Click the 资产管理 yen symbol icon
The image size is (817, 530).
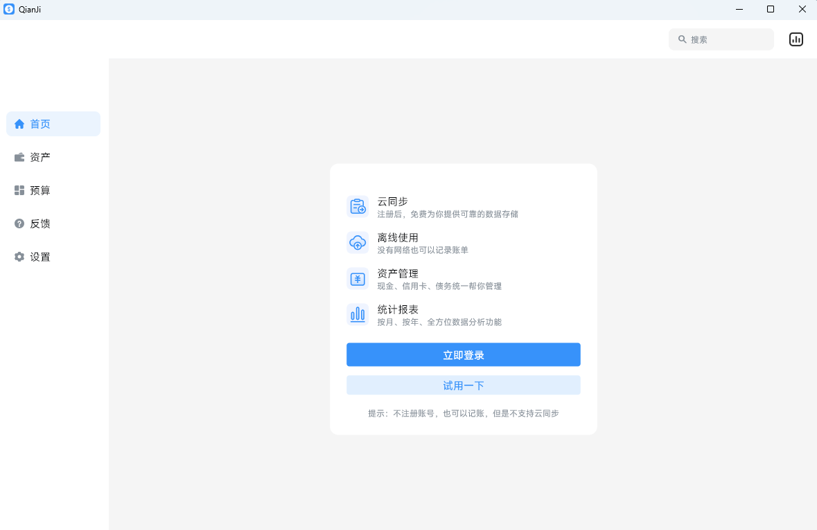[358, 278]
